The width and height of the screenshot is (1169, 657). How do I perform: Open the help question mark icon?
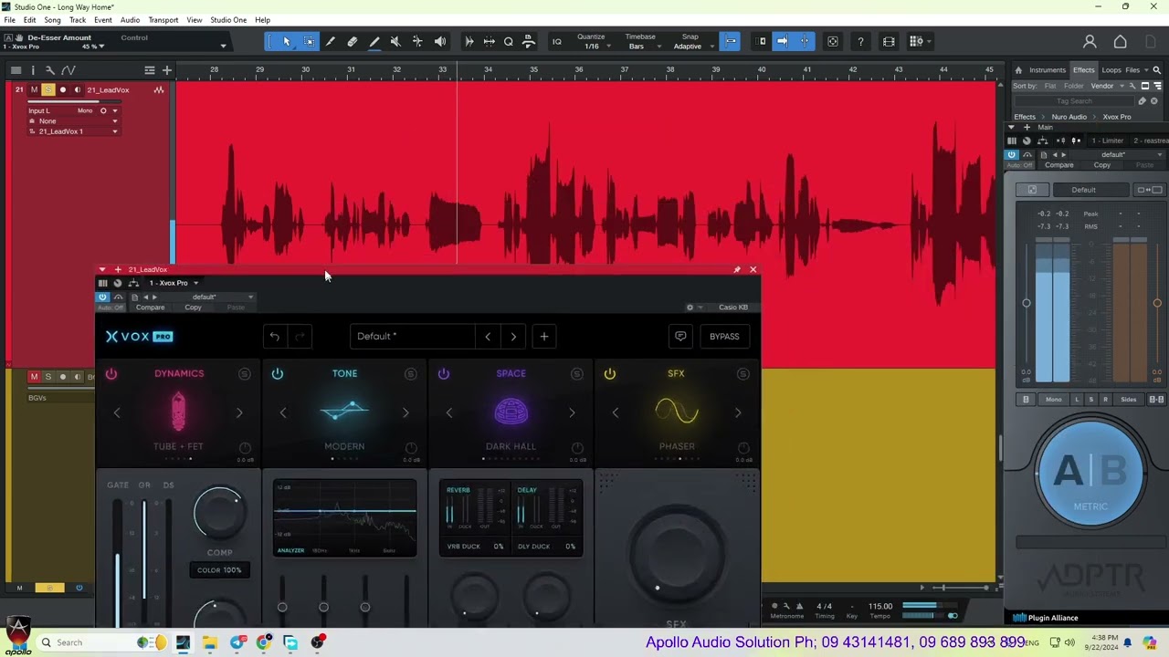[x=860, y=41]
